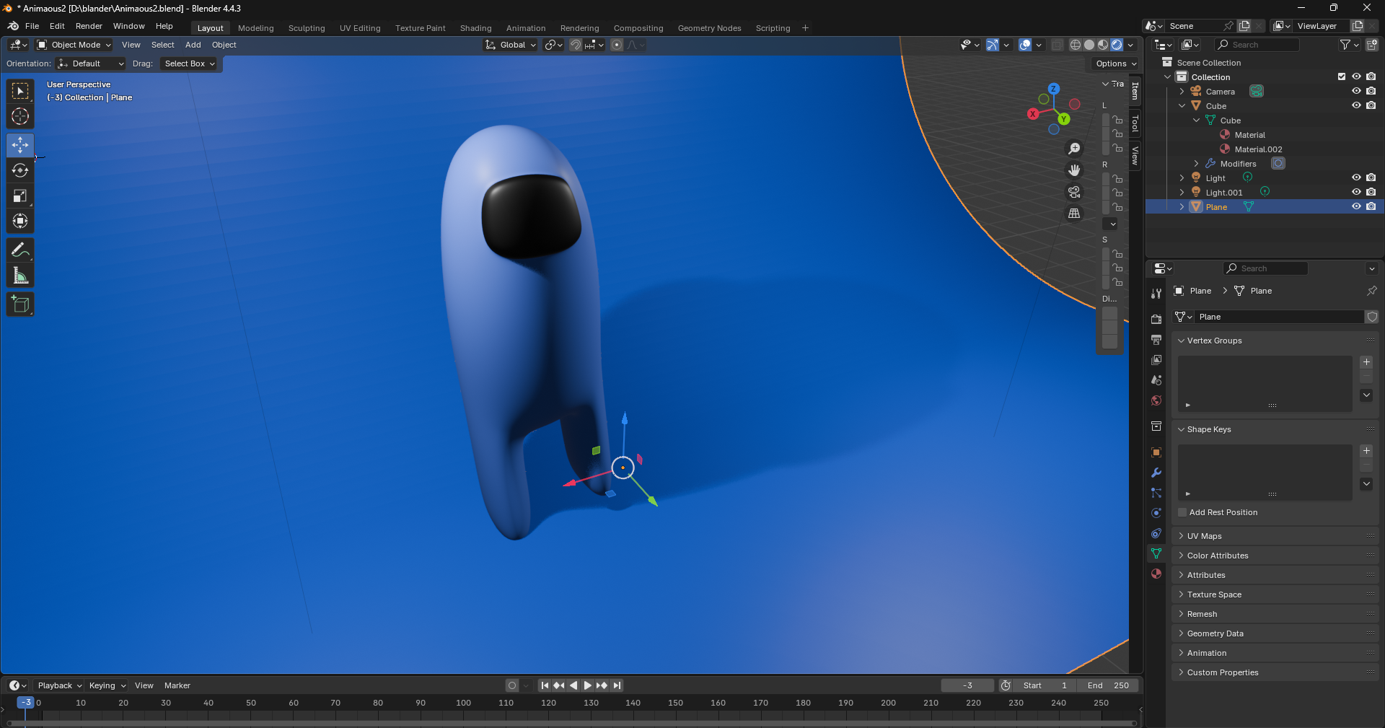Open the timeline Playback menu
1385x728 pixels.
pos(59,685)
